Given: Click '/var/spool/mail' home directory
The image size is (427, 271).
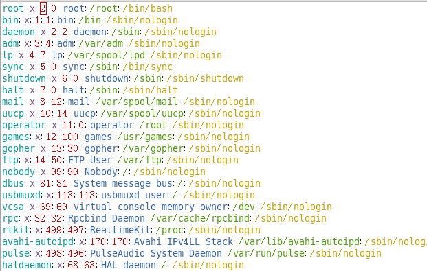Looking at the screenshot, I should [137, 102].
